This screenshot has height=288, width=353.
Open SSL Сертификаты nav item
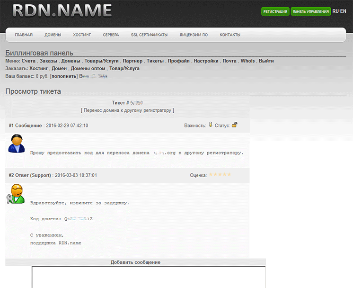149,35
